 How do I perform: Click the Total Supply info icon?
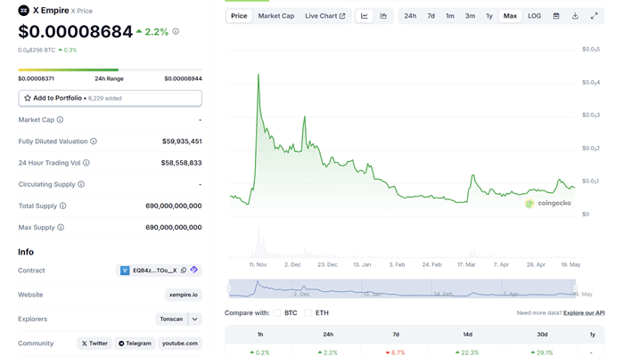[63, 206]
